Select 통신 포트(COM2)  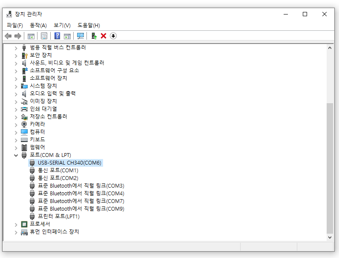[x=58, y=178]
